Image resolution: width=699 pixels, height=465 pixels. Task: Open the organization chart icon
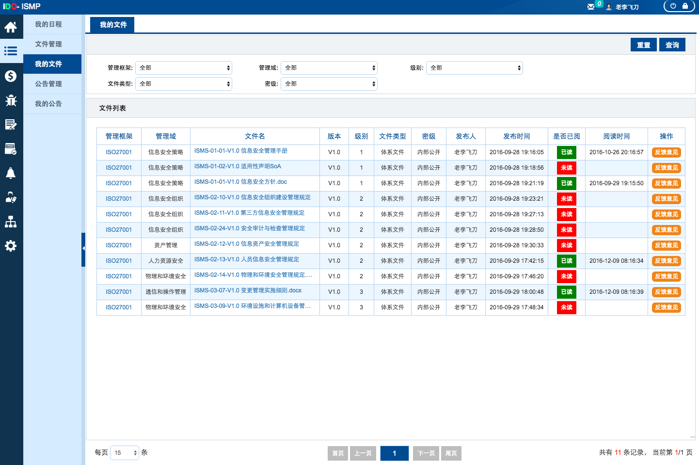[11, 222]
